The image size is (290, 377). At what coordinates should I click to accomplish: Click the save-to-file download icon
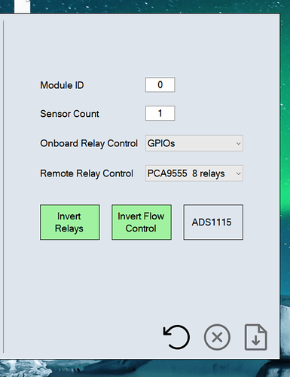pyautogui.click(x=256, y=337)
